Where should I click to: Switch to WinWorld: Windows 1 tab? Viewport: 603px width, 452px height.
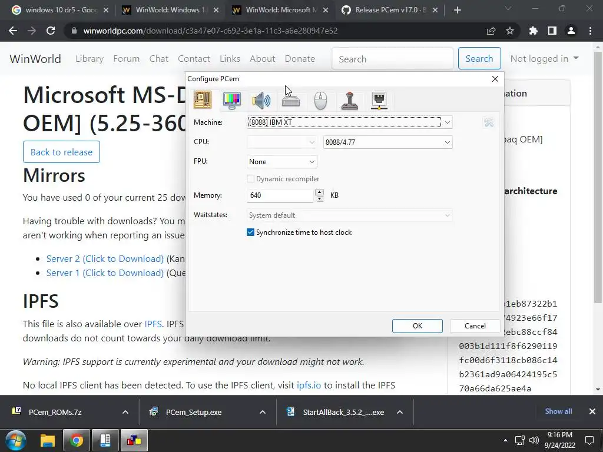click(170, 10)
